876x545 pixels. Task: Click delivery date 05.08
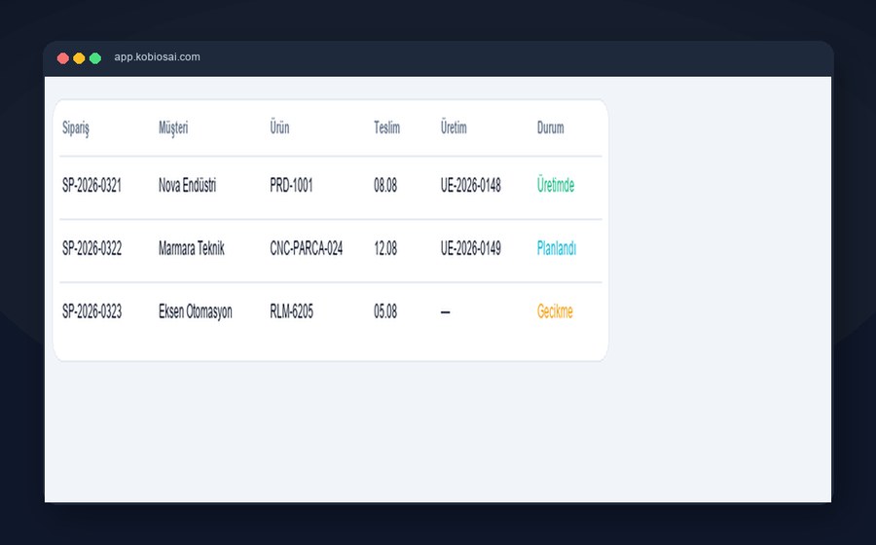[384, 311]
